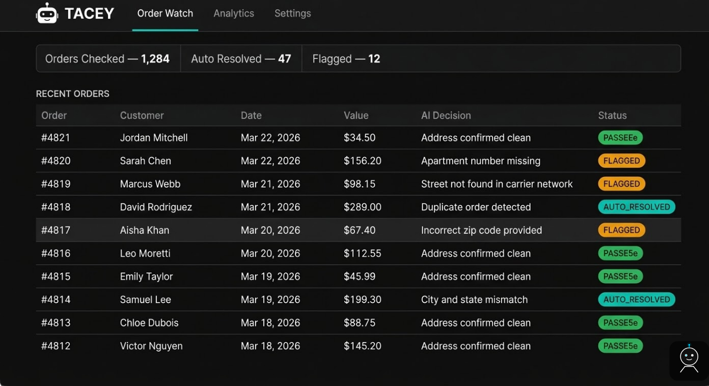Click the FLAGGED badge on Sarah Chen's order
Screen dimensions: 709x386
pos(621,160)
